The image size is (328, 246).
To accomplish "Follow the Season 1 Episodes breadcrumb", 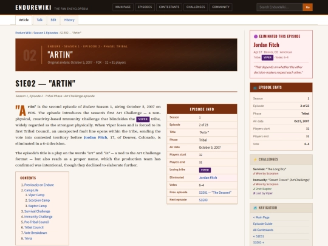I will click(46, 33).
